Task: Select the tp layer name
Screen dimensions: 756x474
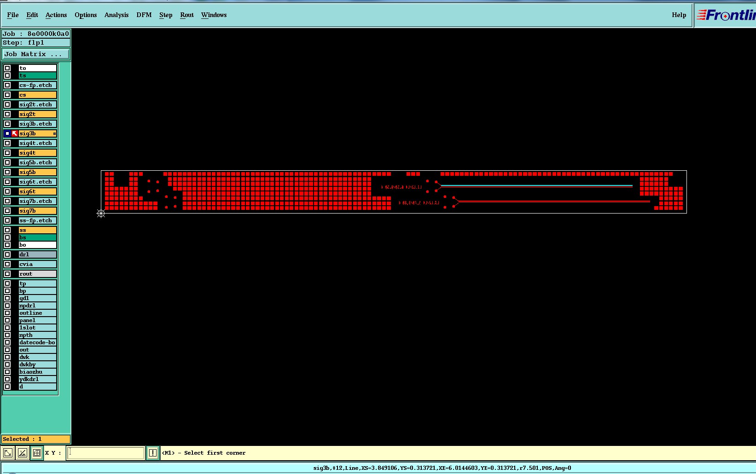Action: coord(38,283)
